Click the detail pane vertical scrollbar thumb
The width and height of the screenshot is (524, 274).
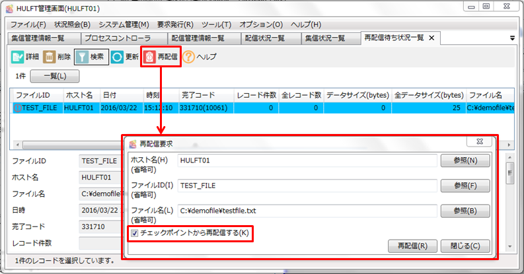(509, 173)
